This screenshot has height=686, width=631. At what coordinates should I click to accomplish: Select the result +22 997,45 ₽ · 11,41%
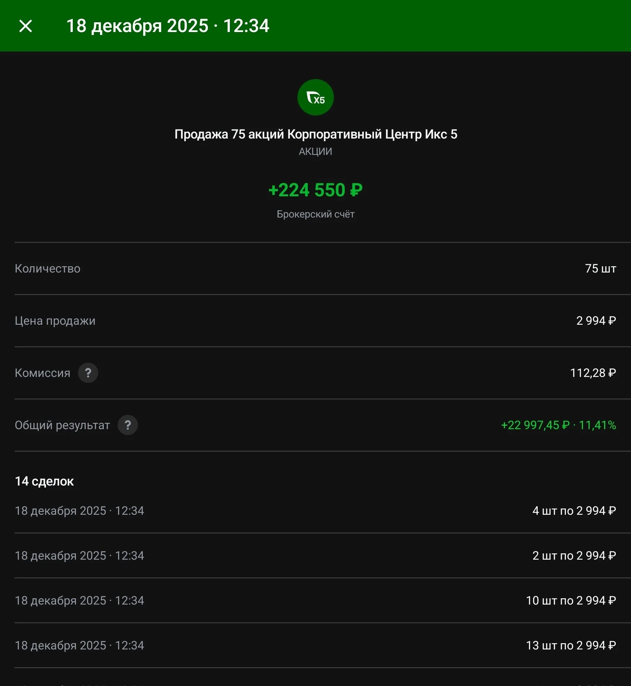(x=559, y=425)
